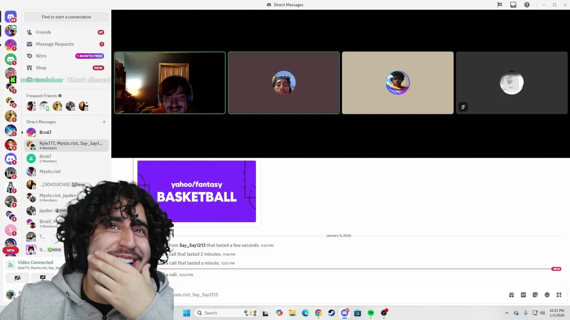This screenshot has width=570, height=320.
Task: Open first Frequent Friends avatar
Action: tap(31, 106)
